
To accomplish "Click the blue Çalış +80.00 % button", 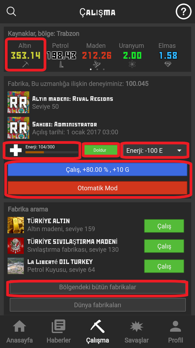I will pos(97,170).
